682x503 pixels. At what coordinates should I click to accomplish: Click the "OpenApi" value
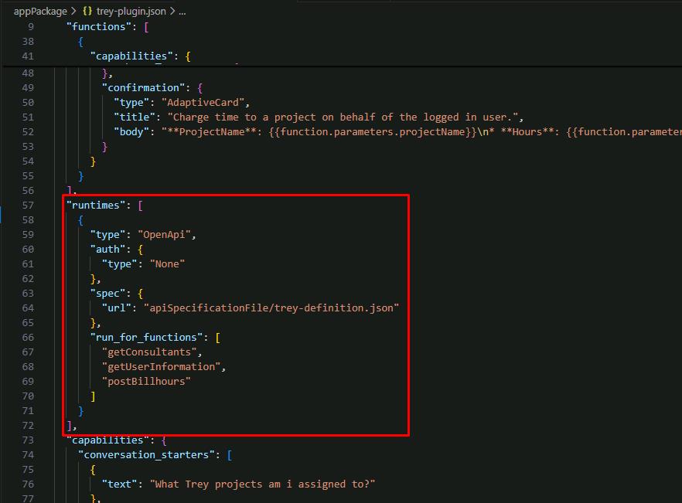coord(164,235)
